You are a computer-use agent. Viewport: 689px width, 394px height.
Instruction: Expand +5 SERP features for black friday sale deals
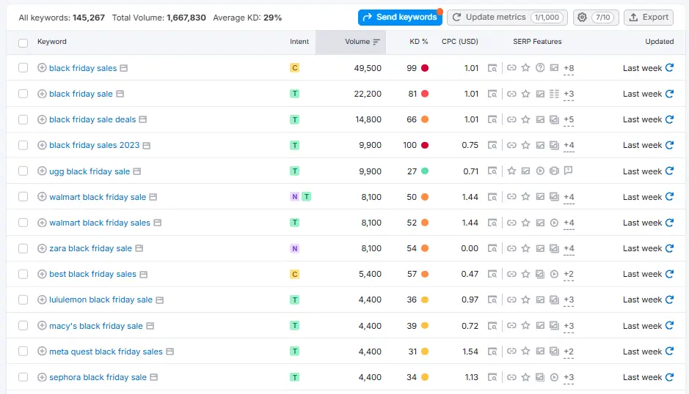tap(569, 120)
